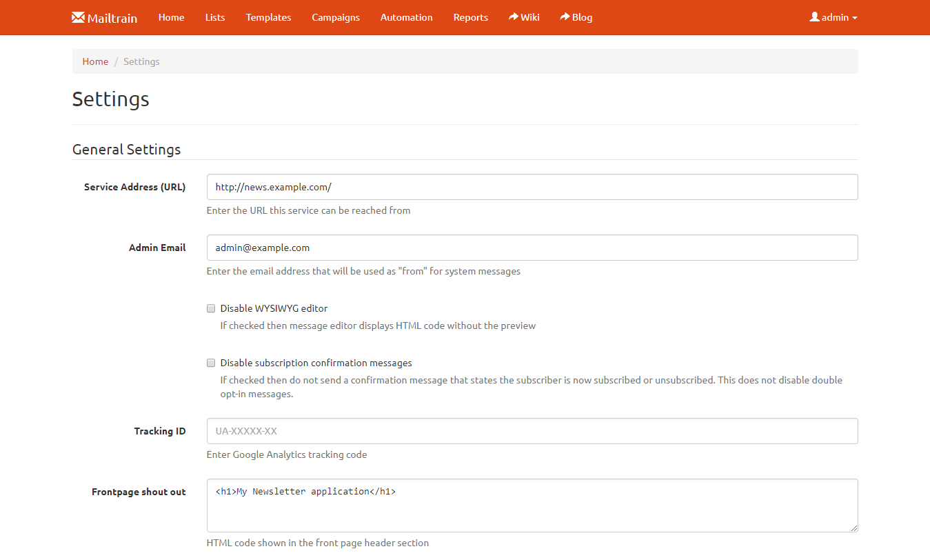Focus the Admin Email input field

point(532,248)
